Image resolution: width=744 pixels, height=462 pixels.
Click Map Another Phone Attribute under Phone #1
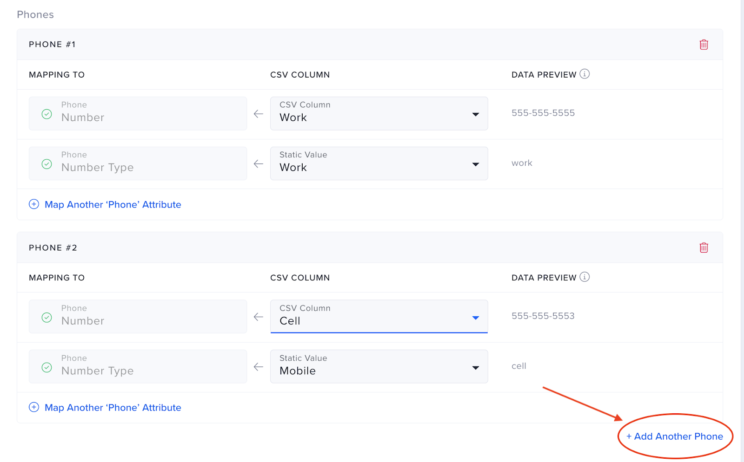(x=113, y=204)
